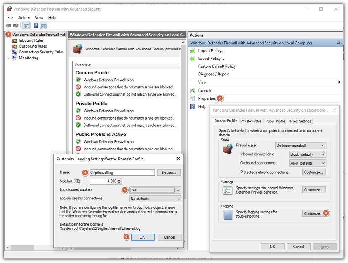
Task: Increase size limit with the up stepper
Action: click(119, 180)
